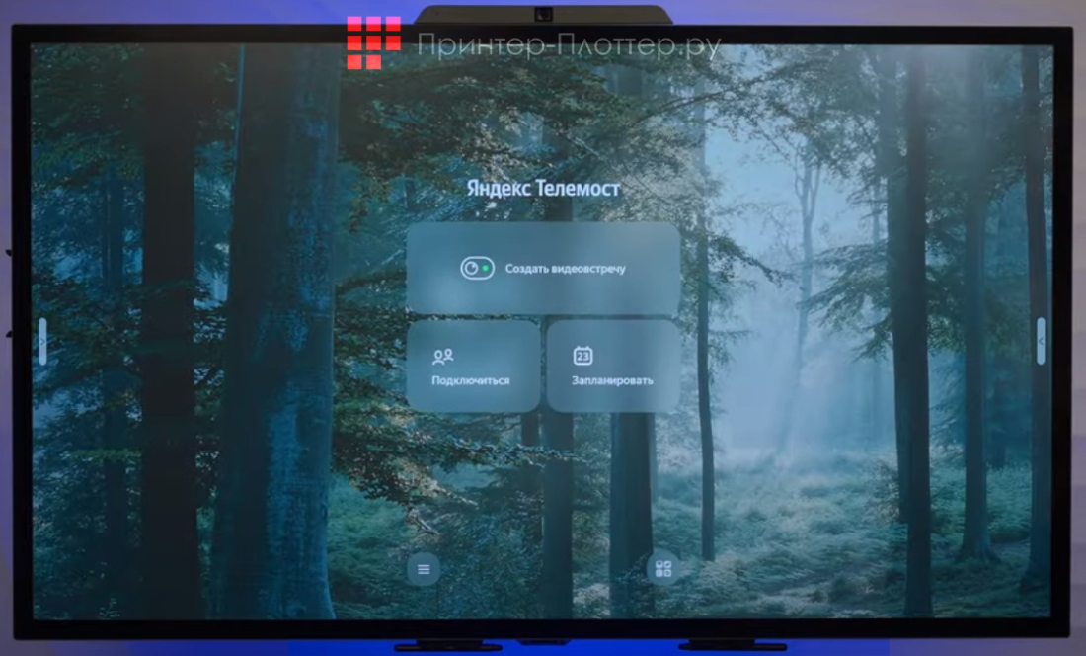Viewport: 1086px width, 656px height.
Task: Click the Принтер-Плоттер.ру watermark text
Action: coord(568,45)
